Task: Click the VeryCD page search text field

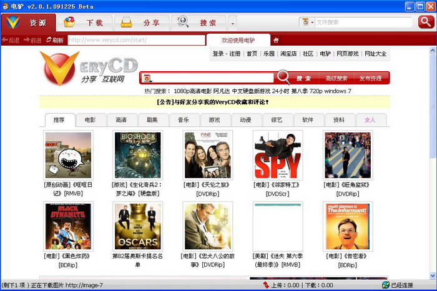Action: (214, 78)
